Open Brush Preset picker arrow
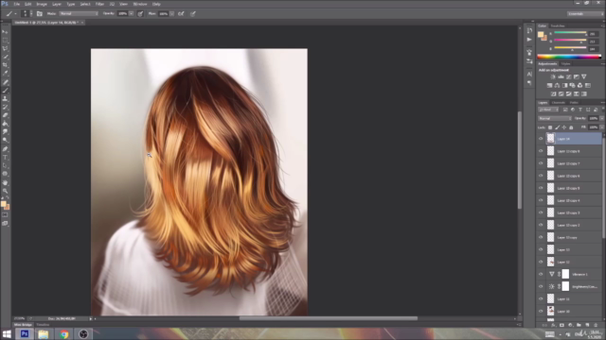The width and height of the screenshot is (606, 340). [31, 13]
